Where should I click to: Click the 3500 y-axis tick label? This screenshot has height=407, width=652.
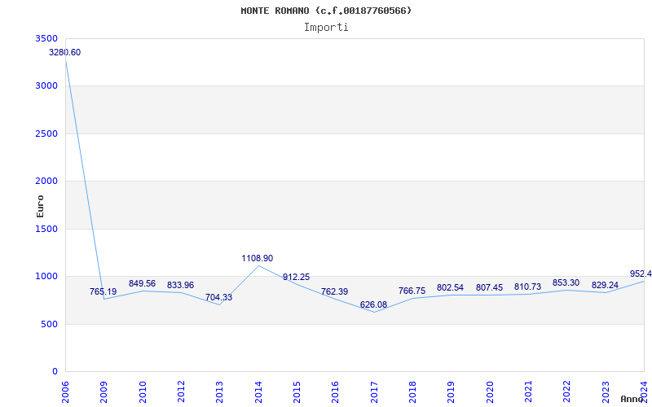[47, 38]
